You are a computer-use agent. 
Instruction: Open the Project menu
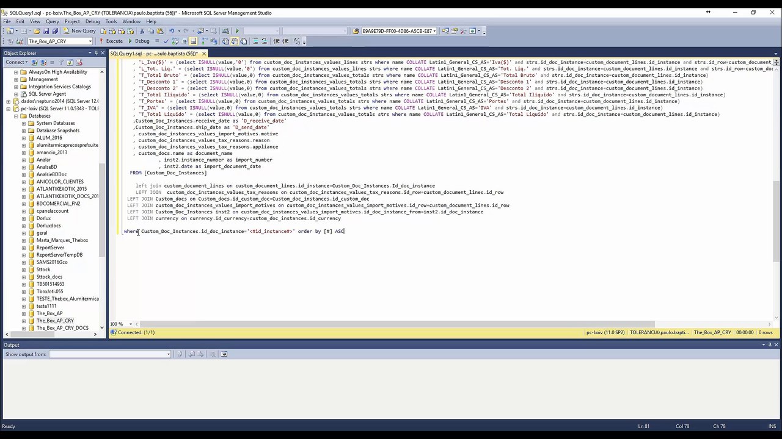click(x=72, y=21)
